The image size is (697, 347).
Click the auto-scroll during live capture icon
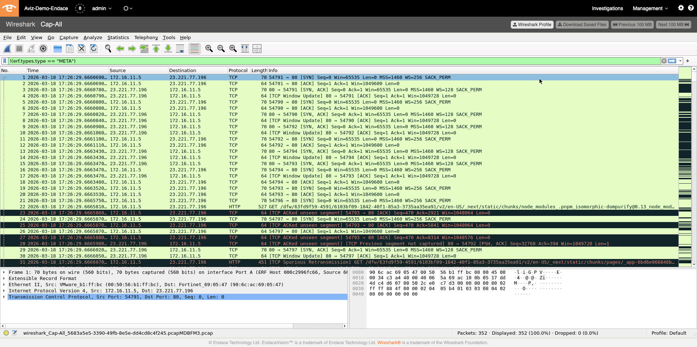(180, 49)
